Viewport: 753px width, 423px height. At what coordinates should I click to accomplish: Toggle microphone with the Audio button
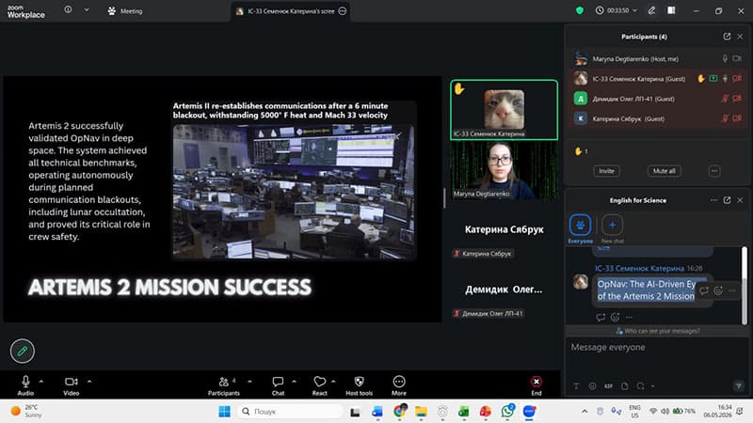click(x=25, y=385)
